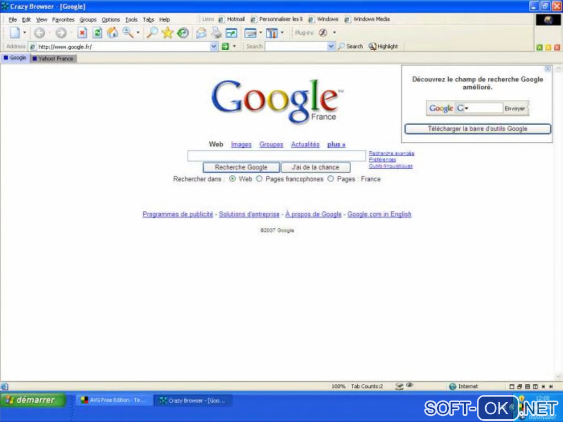Click the window layout toolbar icon
The height and width of the screenshot is (422, 563).
250,33
